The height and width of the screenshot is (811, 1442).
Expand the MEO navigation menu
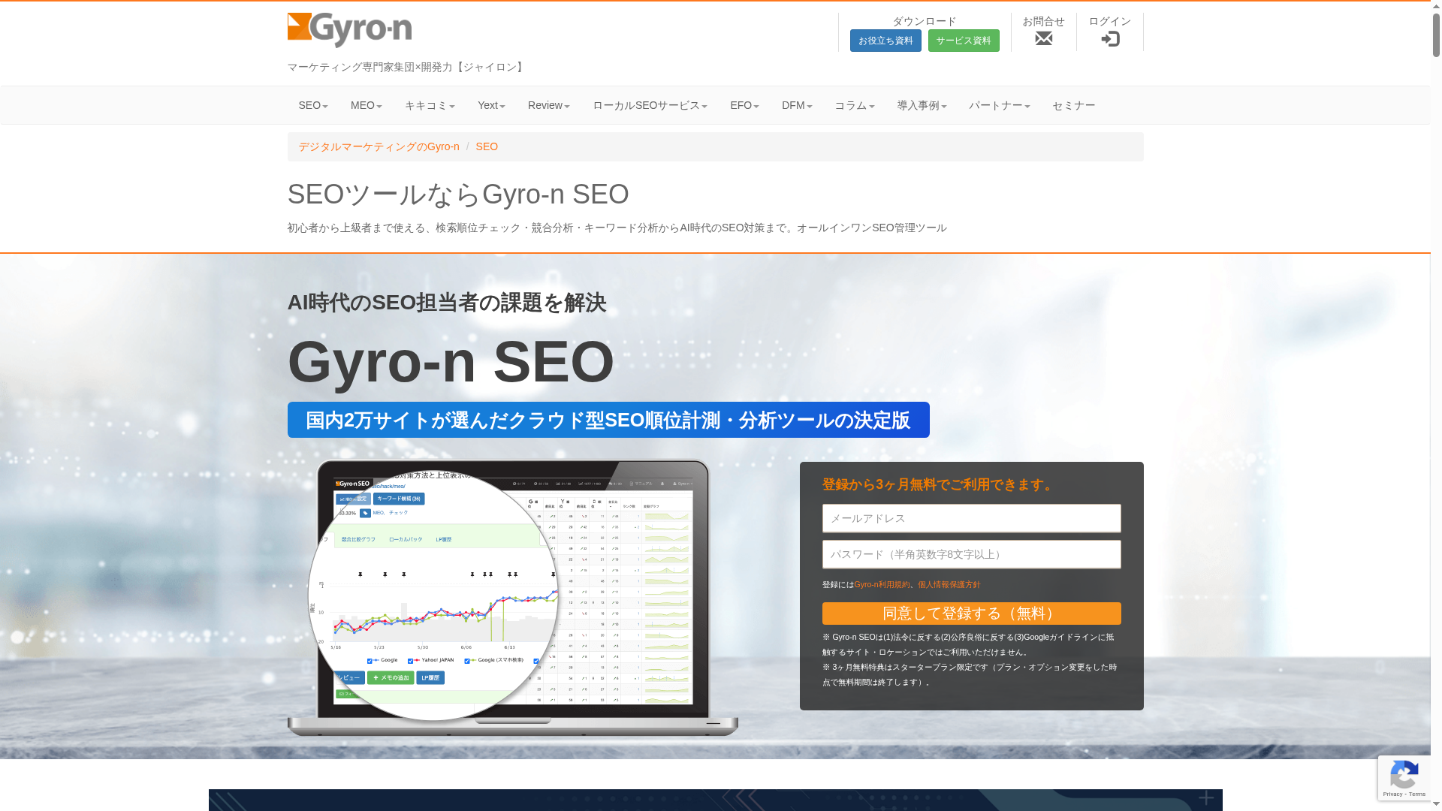point(367,105)
